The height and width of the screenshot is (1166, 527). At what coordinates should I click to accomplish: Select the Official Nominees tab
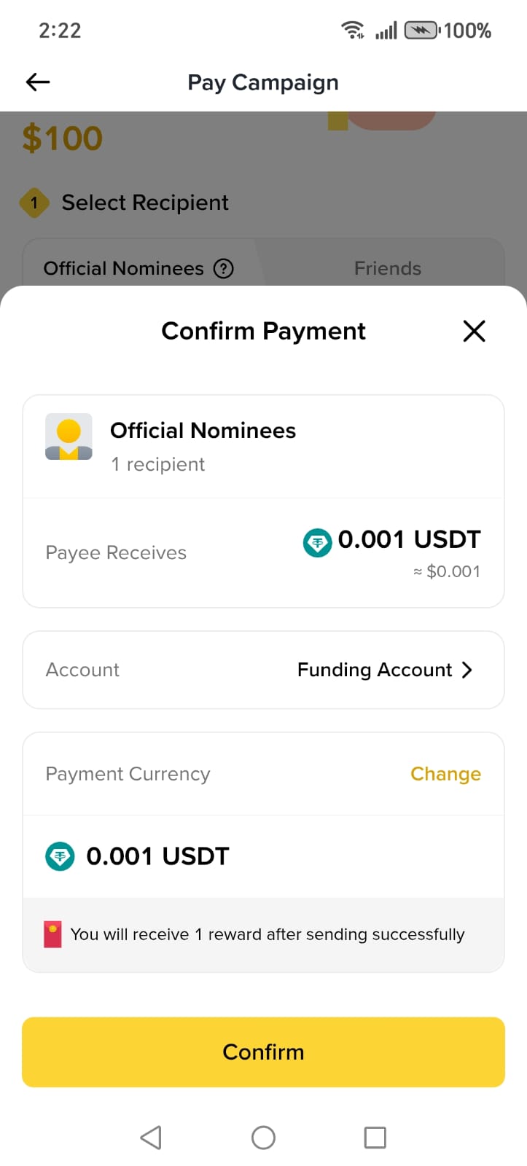pyautogui.click(x=123, y=269)
